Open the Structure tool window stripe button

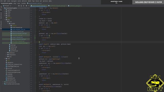coord(1,15)
